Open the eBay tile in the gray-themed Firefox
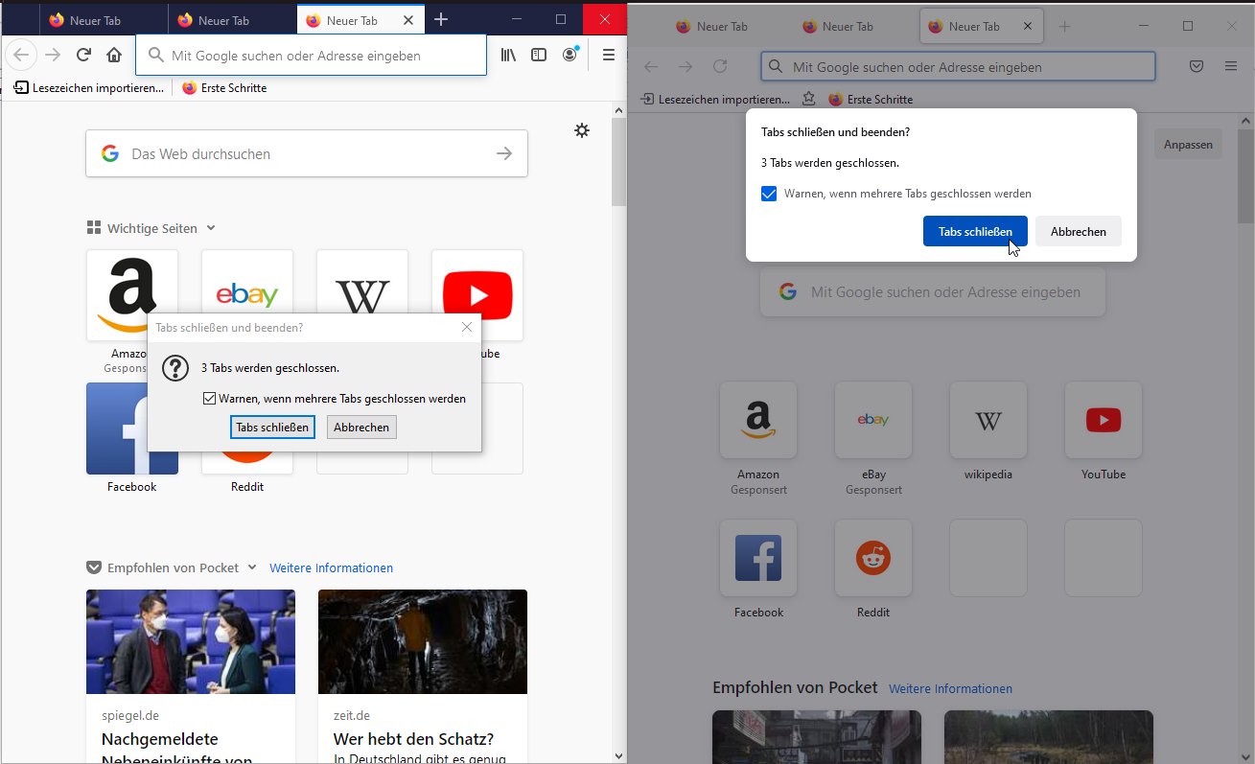Image resolution: width=1255 pixels, height=764 pixels. [873, 420]
